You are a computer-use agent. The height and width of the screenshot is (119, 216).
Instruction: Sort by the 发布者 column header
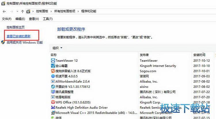(144, 55)
